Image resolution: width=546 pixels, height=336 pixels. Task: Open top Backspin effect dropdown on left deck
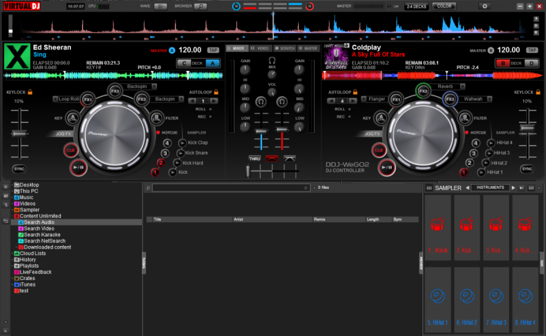(x=154, y=87)
